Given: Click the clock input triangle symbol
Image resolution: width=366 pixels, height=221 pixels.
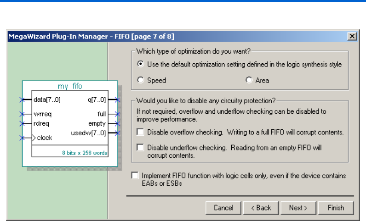Looking at the screenshot, I should click(34, 138).
